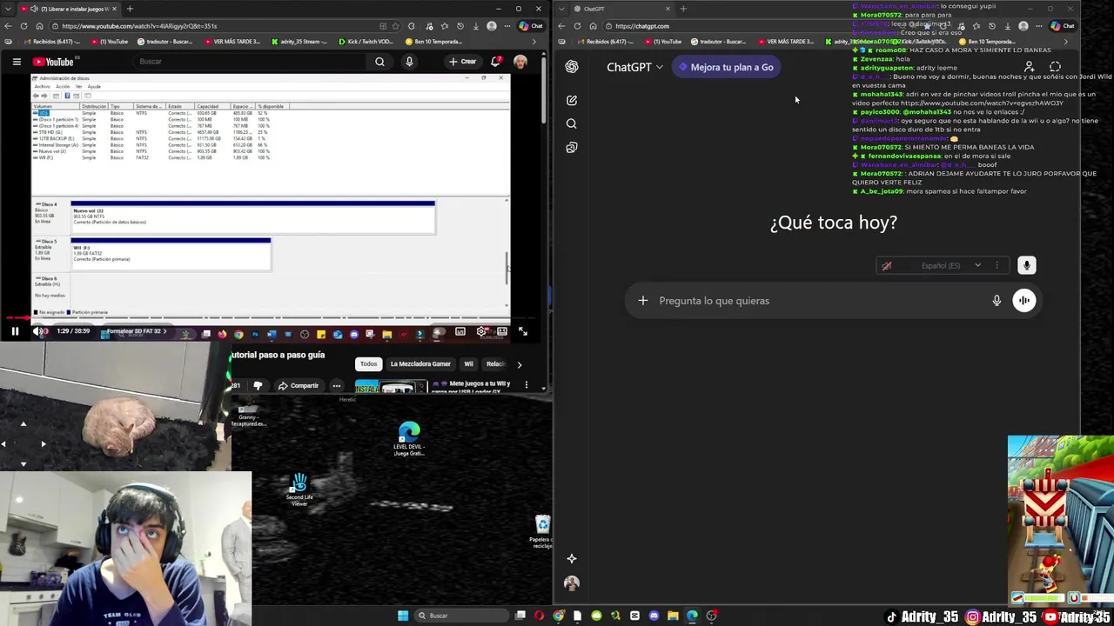Toggle YouTube theater mode
This screenshot has width=1114, height=626.
pyautogui.click(x=502, y=331)
